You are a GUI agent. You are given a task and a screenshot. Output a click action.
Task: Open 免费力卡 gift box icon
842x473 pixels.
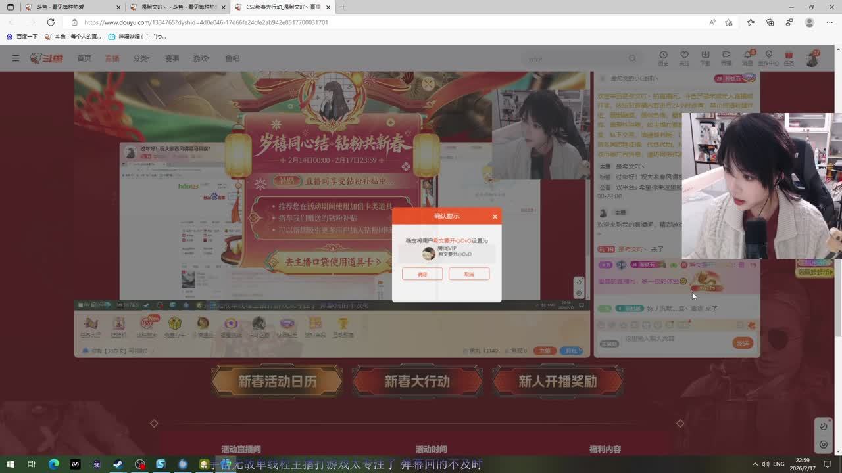(x=174, y=327)
